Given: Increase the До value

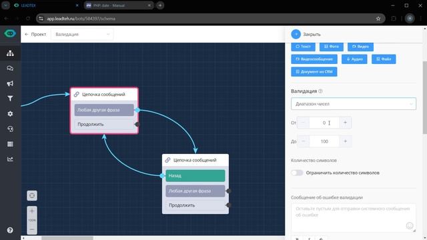Looking at the screenshot, I should 345,141.
